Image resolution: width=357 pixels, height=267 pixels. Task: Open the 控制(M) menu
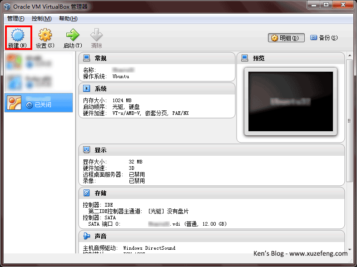pos(41,19)
